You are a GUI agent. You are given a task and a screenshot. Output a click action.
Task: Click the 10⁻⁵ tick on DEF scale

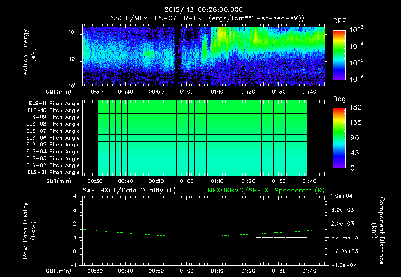pyautogui.click(x=356, y=63)
